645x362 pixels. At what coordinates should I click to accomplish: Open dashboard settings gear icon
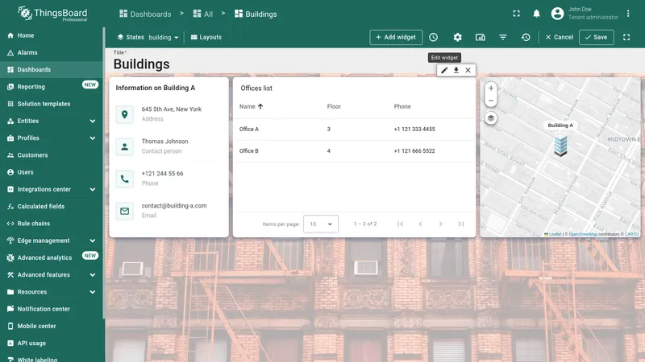tap(457, 37)
